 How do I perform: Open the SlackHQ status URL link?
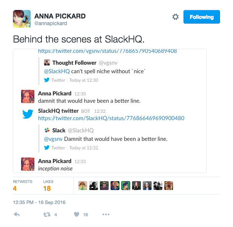coord(111,118)
